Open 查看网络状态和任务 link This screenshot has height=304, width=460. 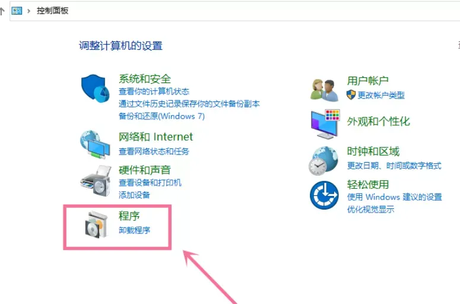click(x=154, y=151)
